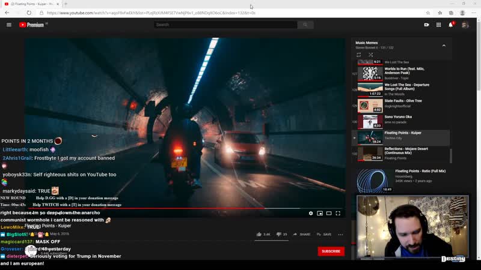Enable miniplayer mode
481x270 pixels.
pos(320,213)
